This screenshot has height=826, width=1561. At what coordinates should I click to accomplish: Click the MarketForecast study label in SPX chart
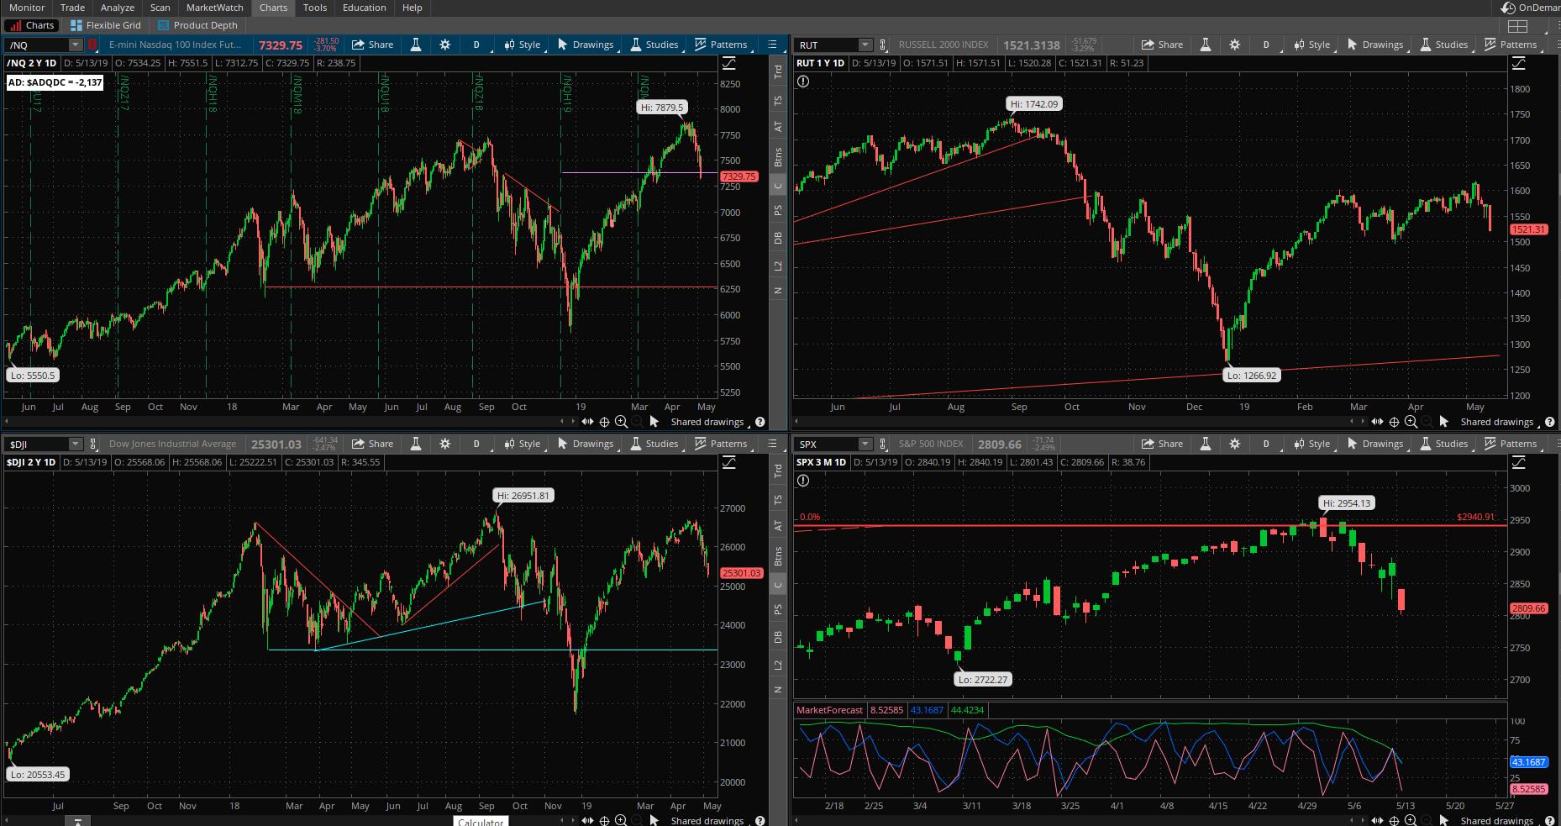coord(829,710)
